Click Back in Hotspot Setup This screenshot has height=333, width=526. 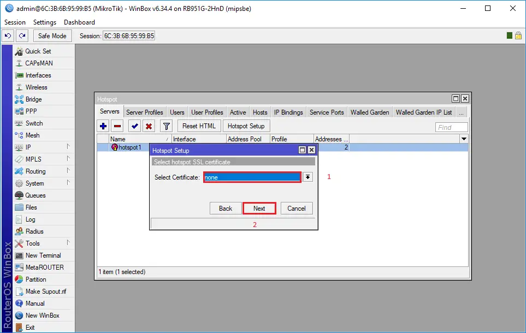pyautogui.click(x=226, y=208)
